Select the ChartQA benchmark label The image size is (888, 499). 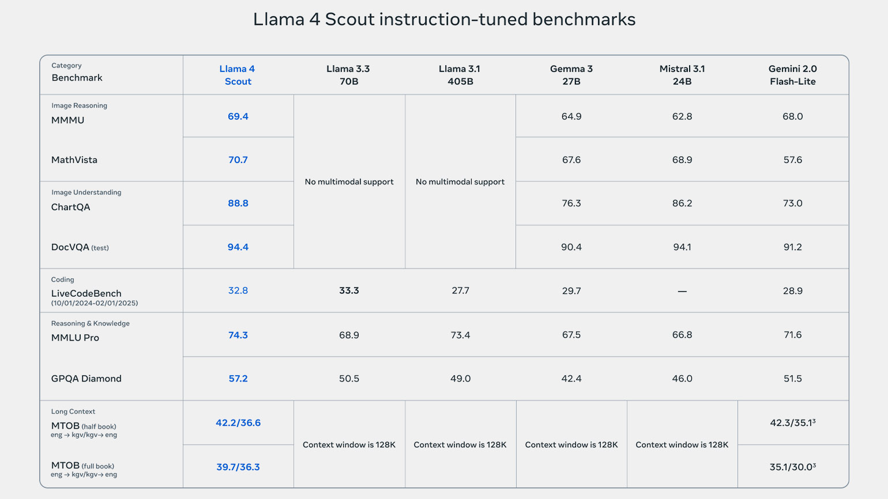coord(71,207)
